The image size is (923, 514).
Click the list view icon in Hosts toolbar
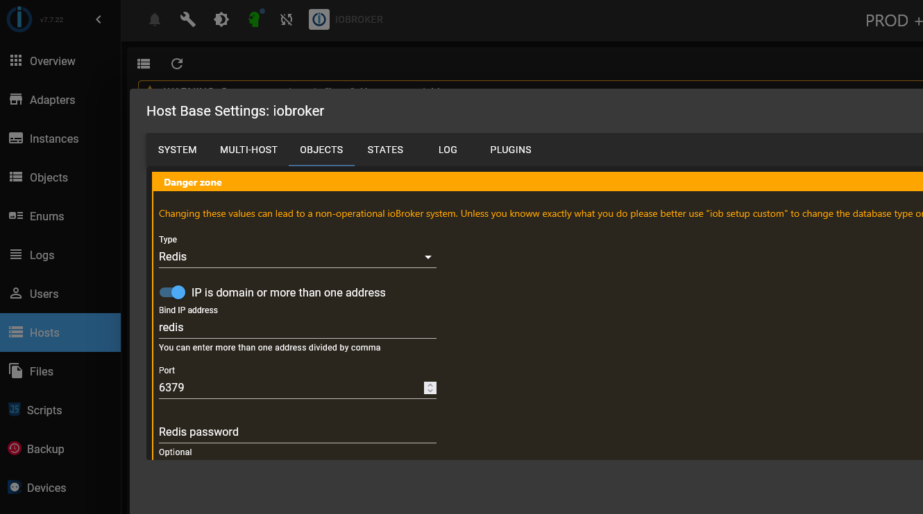tap(144, 64)
